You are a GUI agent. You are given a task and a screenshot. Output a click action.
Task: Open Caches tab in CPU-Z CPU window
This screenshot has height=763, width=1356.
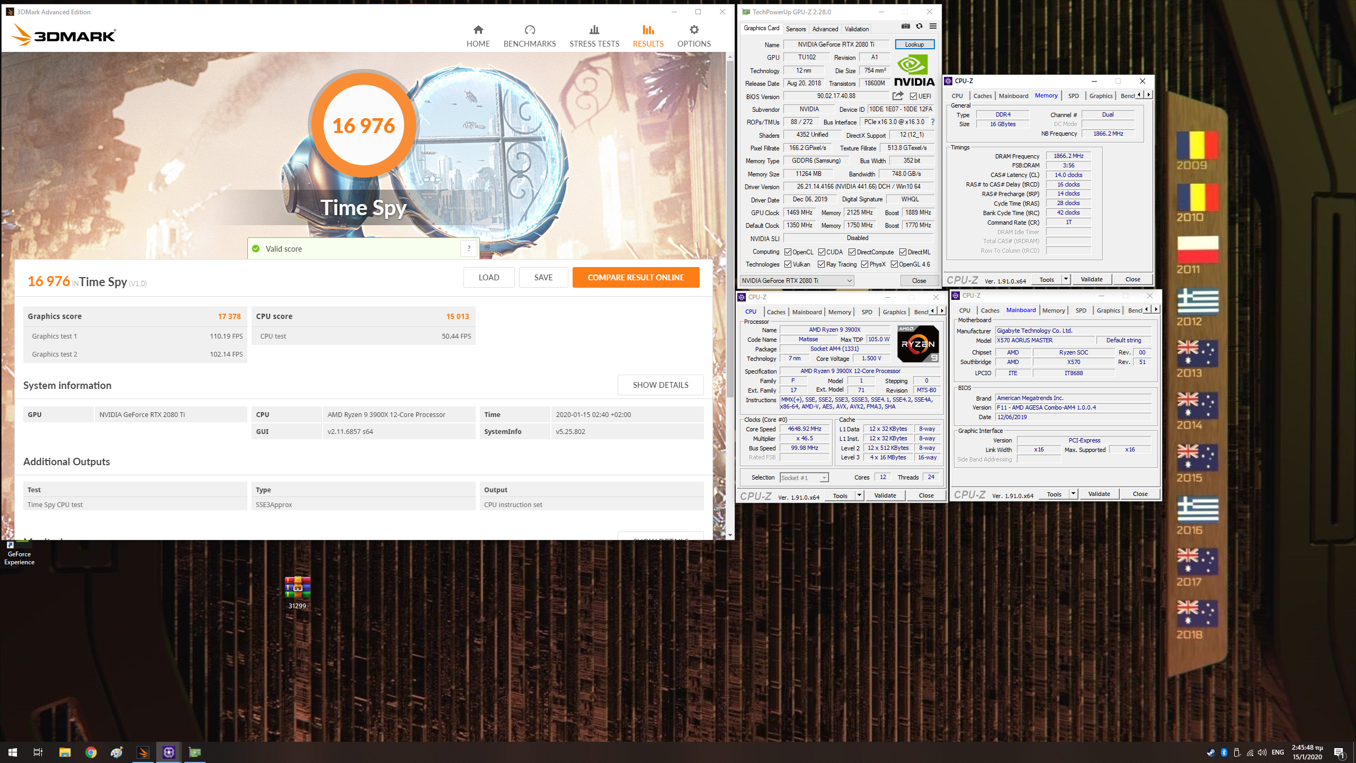pyautogui.click(x=776, y=312)
